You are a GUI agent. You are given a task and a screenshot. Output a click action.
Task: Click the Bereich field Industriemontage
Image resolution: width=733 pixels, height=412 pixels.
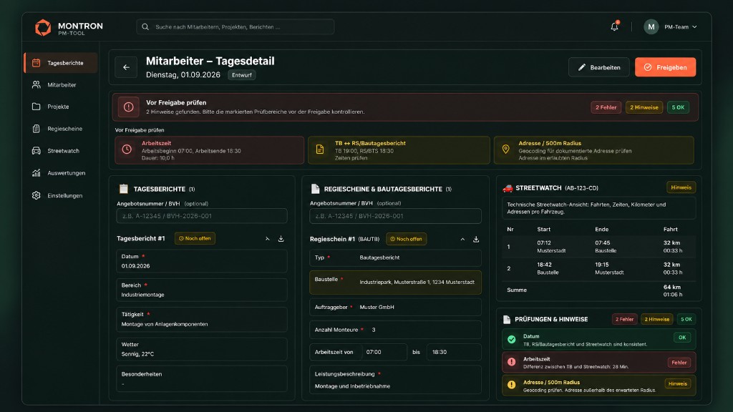(x=202, y=290)
